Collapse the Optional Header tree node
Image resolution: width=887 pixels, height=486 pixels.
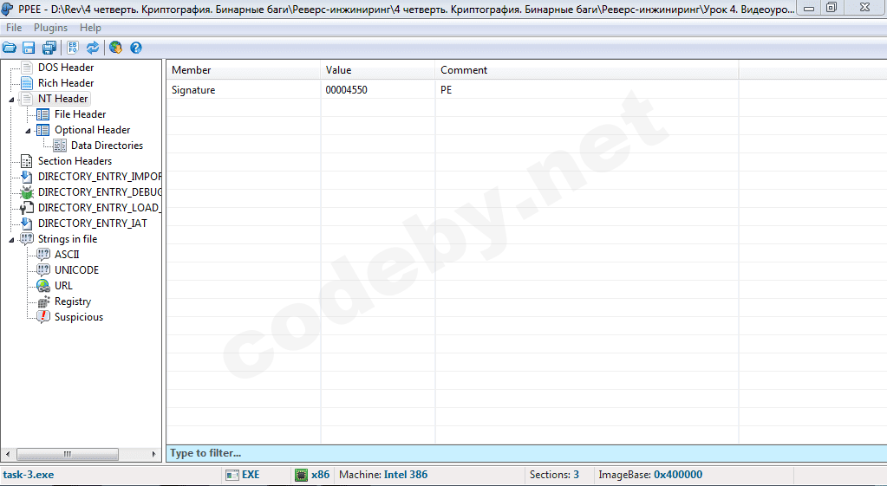[x=28, y=131]
